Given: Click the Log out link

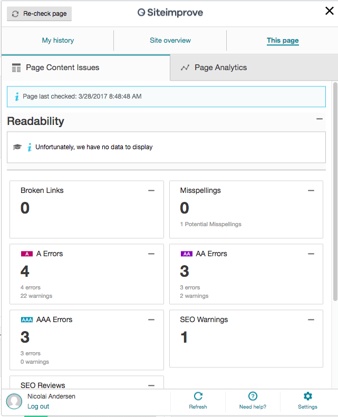Looking at the screenshot, I should [38, 406].
